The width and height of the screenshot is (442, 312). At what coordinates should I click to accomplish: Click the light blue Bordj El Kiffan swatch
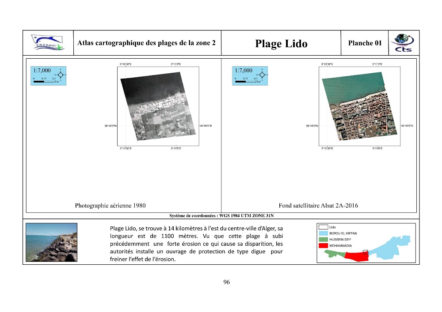[323, 233]
